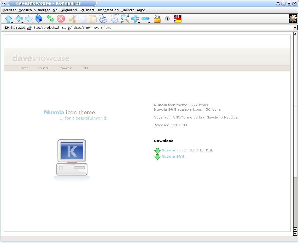Clear the address bar with X icon
Image resolution: width=299 pixels, height=243 pixels.
click(7, 27)
